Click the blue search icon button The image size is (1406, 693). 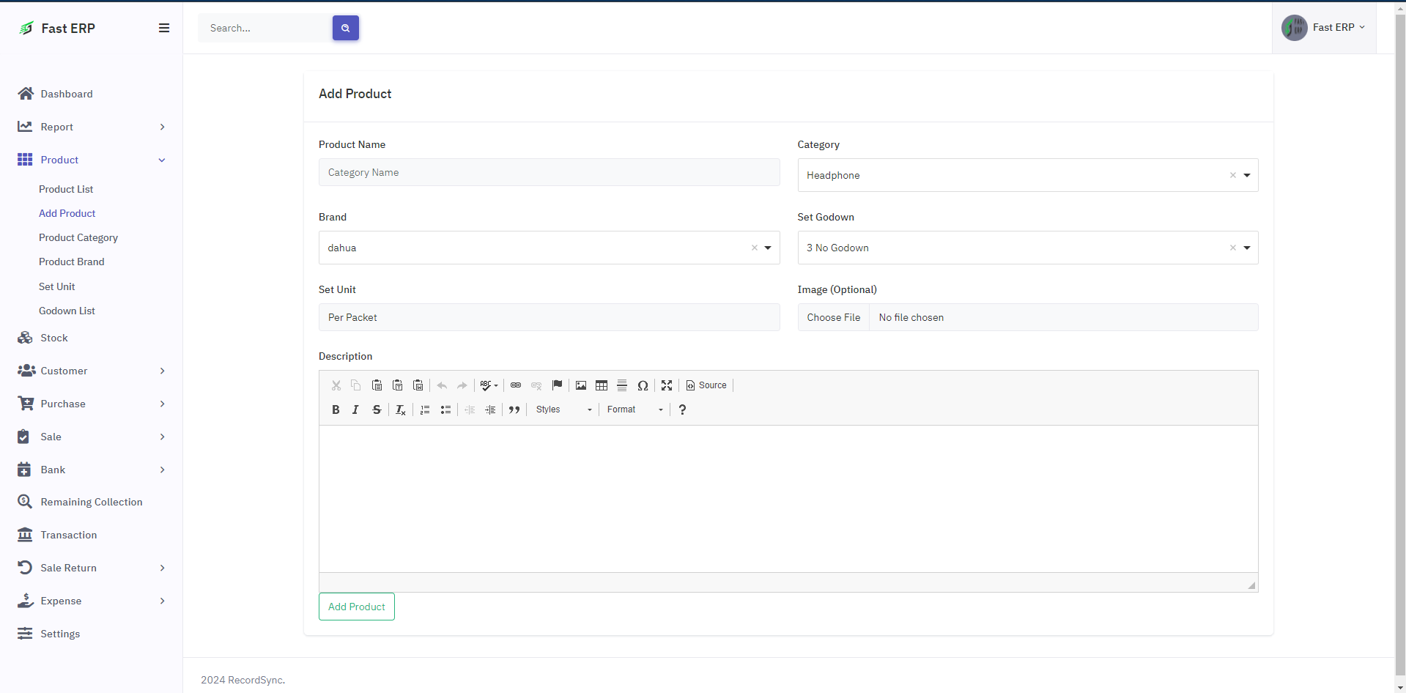[x=346, y=28]
